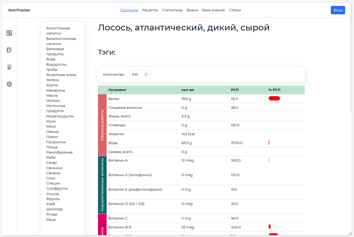Click the quantity stepper arrows
Image resolution: width=354 pixels, height=237 pixels.
coord(146,75)
